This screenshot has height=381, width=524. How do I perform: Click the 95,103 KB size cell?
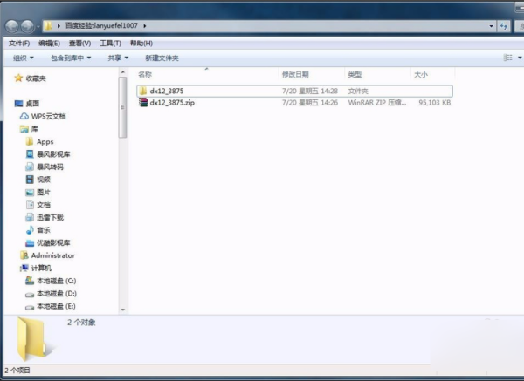tap(434, 103)
